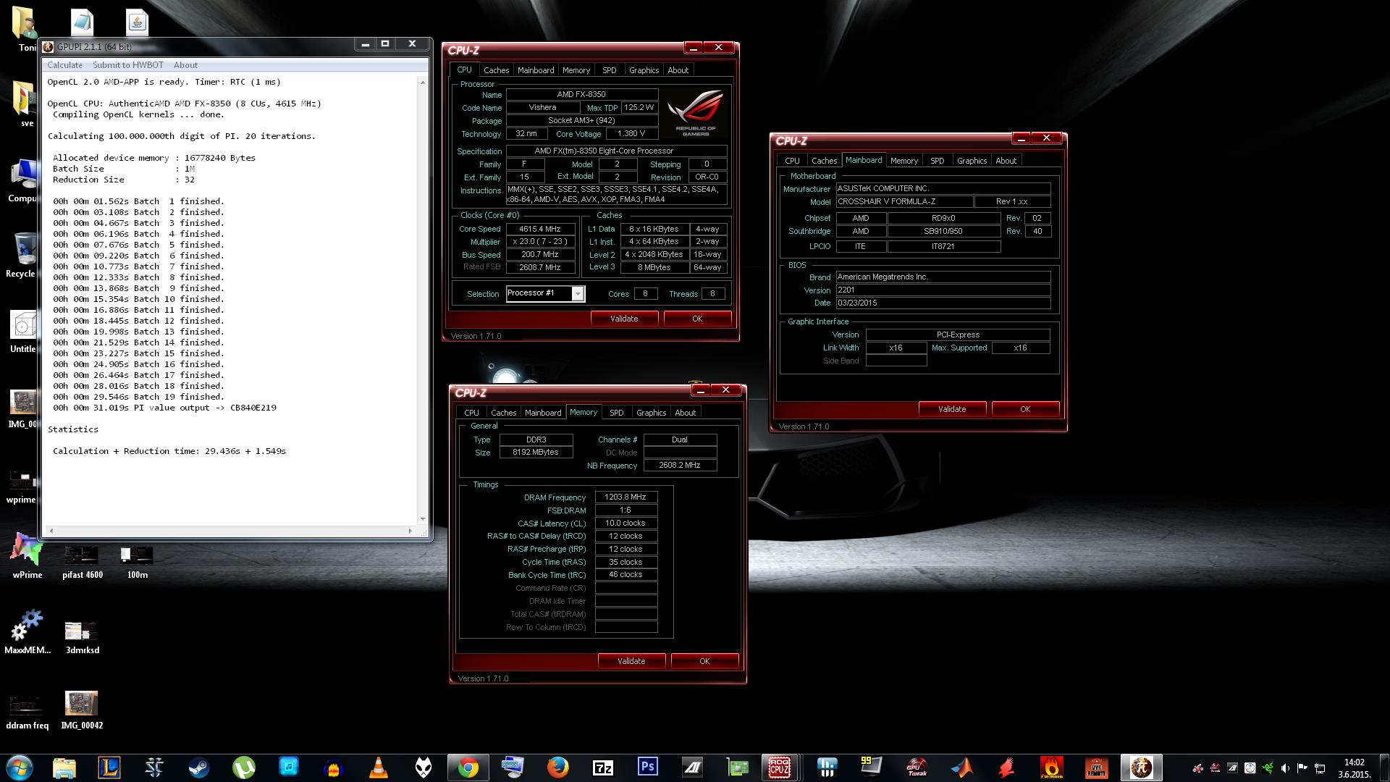Click OK in Memory CPU-Z window

[704, 661]
